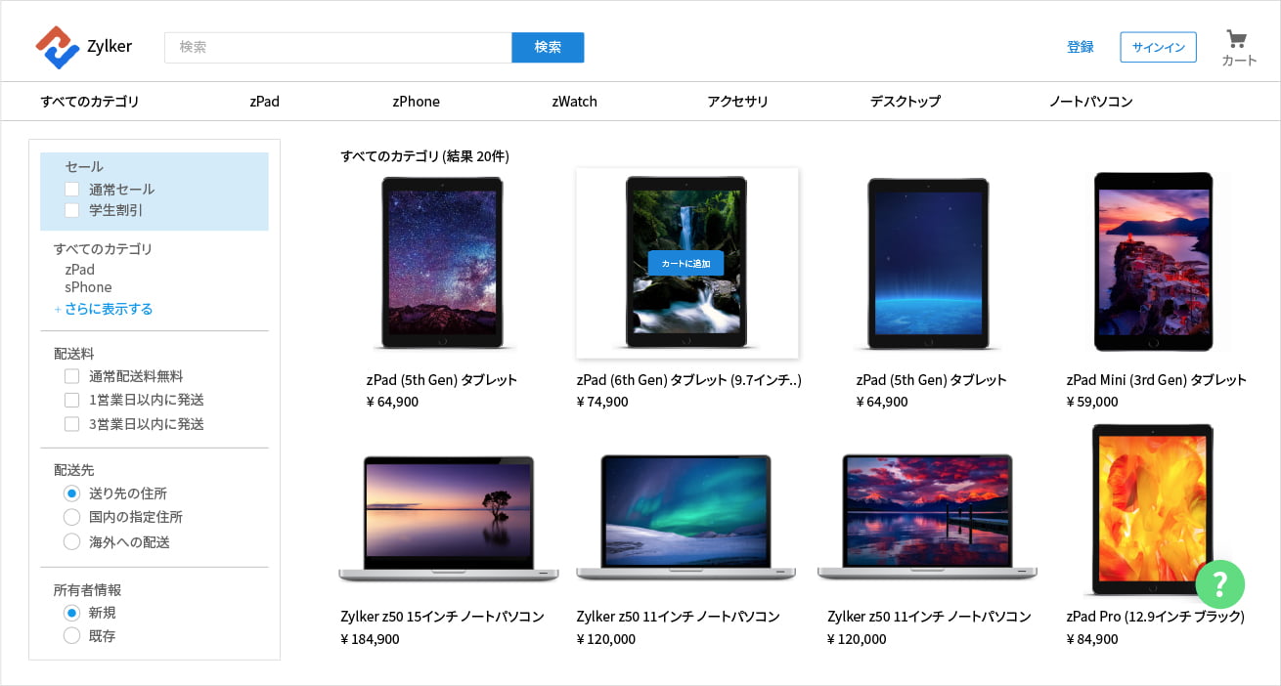Select 既存 owner radio button
The height and width of the screenshot is (686, 1281).
(71, 636)
